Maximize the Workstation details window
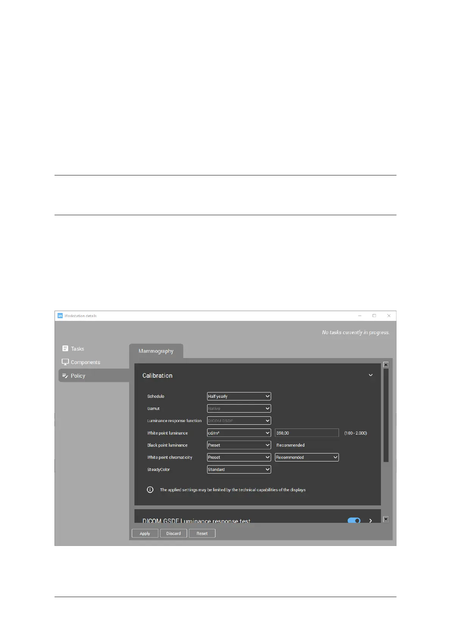 click(374, 316)
